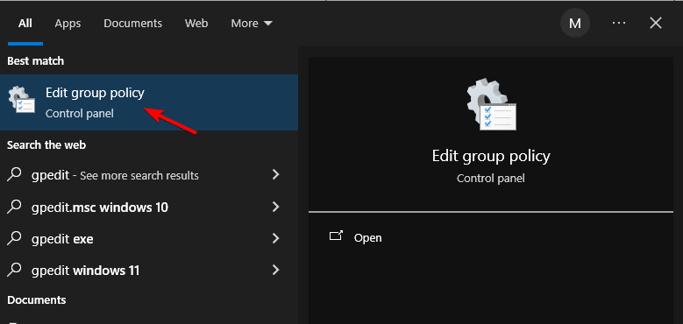
Task: Click the Open icon in preview pane
Action: pyautogui.click(x=337, y=236)
